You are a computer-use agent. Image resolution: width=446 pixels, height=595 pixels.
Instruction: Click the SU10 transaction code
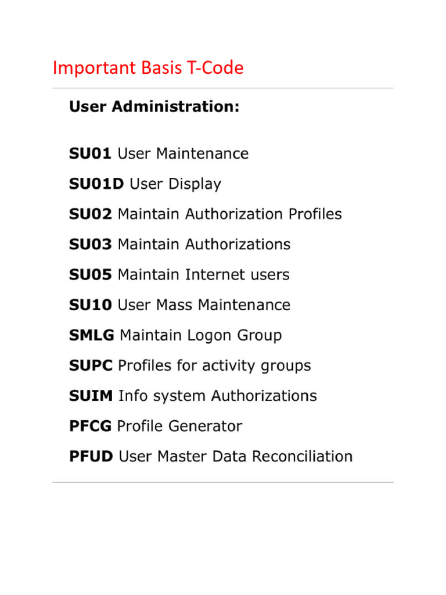(x=91, y=305)
